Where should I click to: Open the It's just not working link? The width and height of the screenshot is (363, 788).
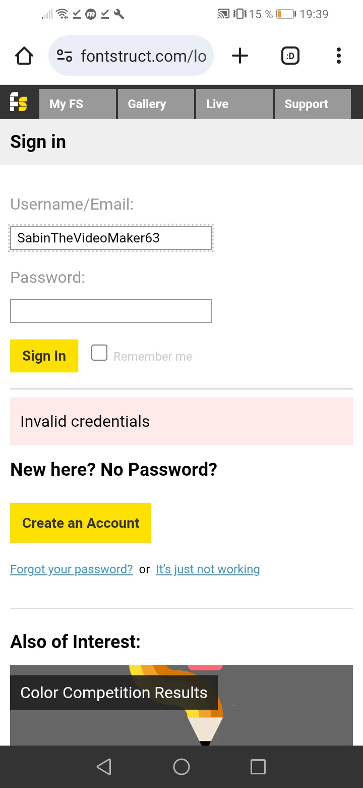tap(208, 569)
